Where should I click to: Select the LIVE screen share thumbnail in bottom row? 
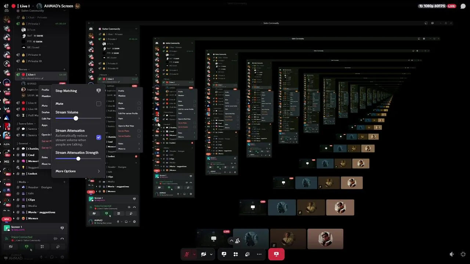pyautogui.click(x=214, y=239)
